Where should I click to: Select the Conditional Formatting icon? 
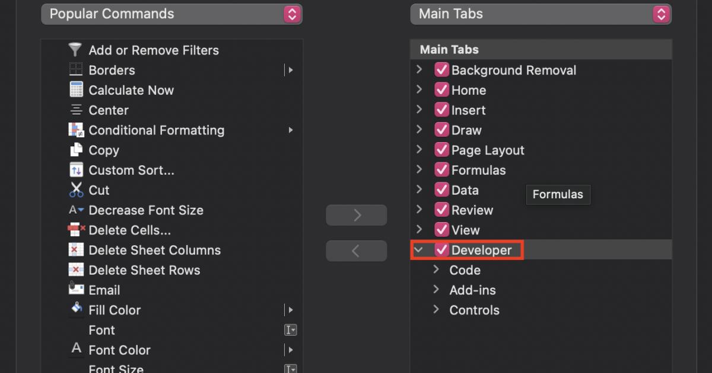pos(75,130)
